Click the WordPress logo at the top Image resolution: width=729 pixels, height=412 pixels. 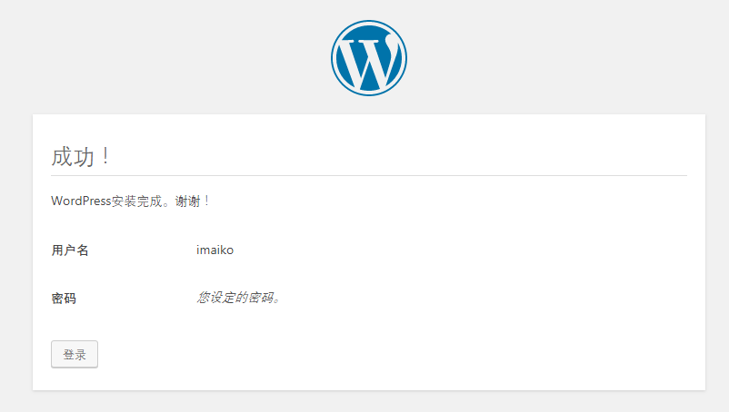[369, 58]
